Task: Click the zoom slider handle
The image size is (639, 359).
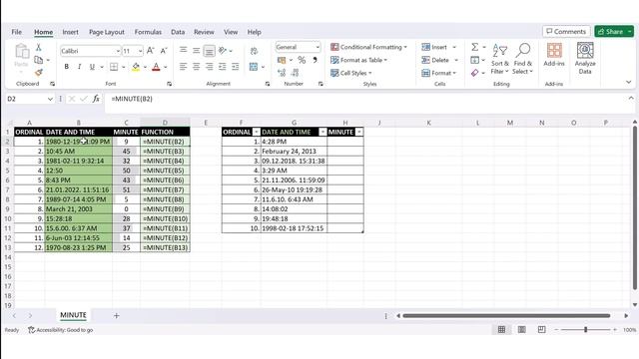Action: pyautogui.click(x=586, y=329)
